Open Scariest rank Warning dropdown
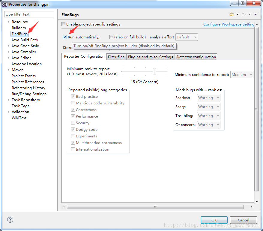The height and width of the screenshot is (231, 263). click(208, 97)
